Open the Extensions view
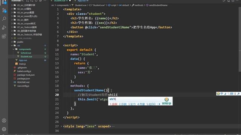Screen dimensions: 241x135 tap(4, 36)
